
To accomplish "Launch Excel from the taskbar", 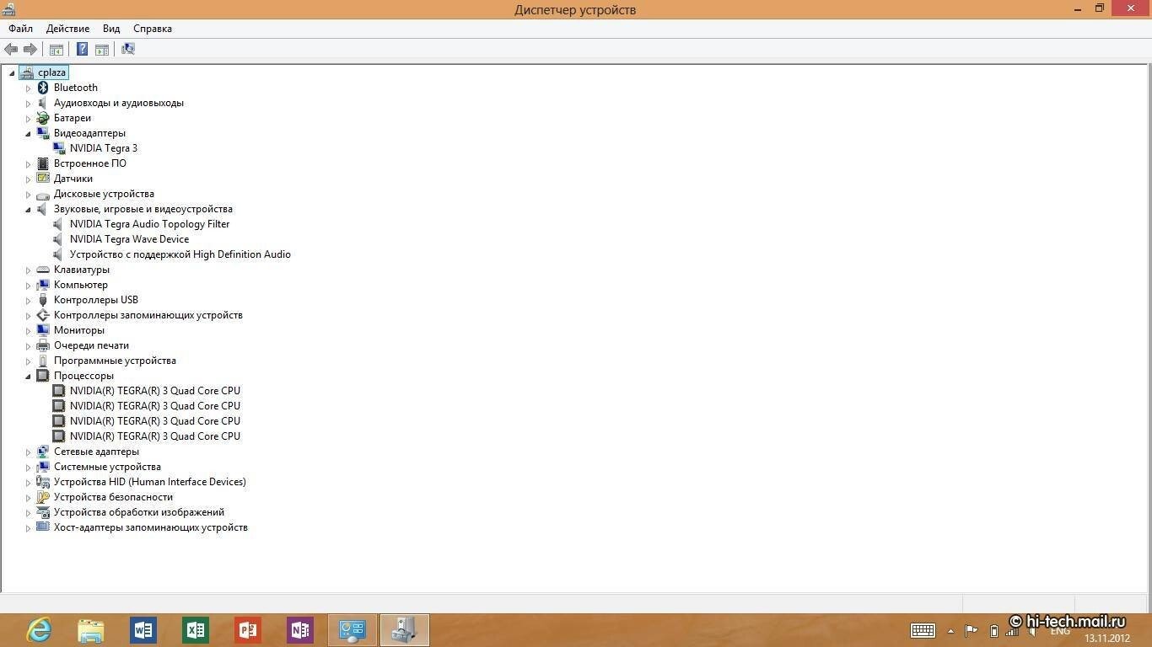I will tap(196, 630).
